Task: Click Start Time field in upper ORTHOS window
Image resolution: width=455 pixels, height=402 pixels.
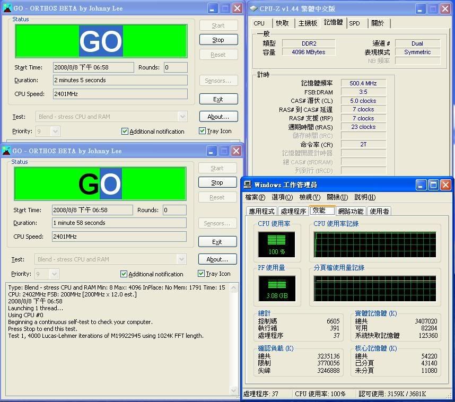Action: (93, 67)
